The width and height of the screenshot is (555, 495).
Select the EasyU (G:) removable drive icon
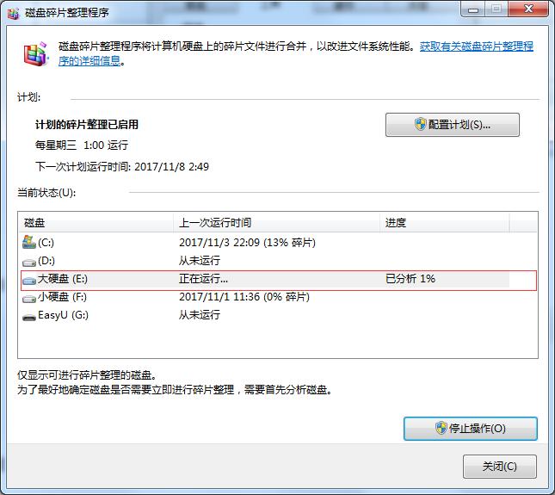click(28, 315)
